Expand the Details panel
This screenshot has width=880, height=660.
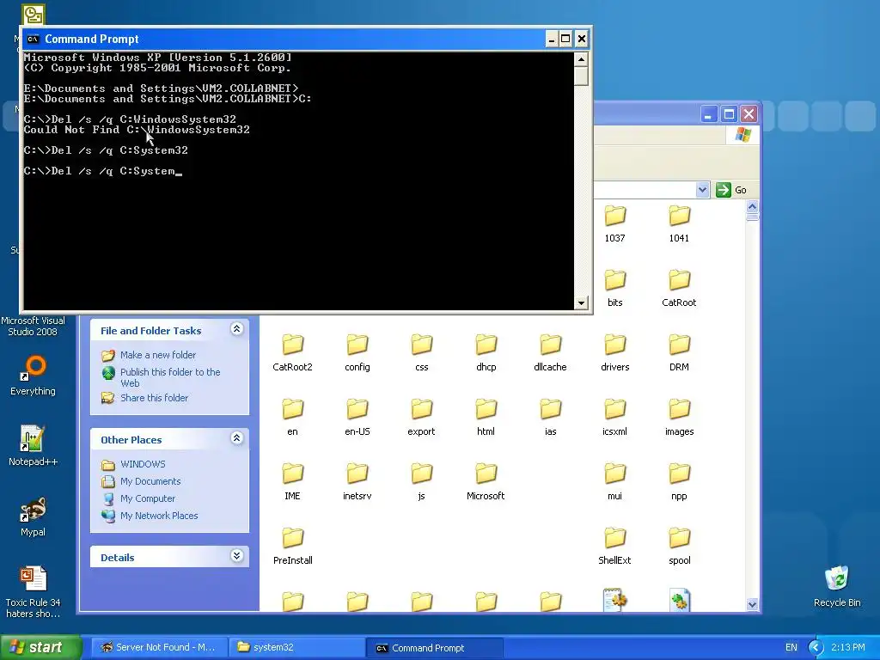tap(237, 556)
